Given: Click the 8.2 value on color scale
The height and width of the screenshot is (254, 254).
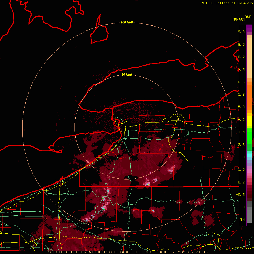Looking at the screenshot, I should [241, 57].
